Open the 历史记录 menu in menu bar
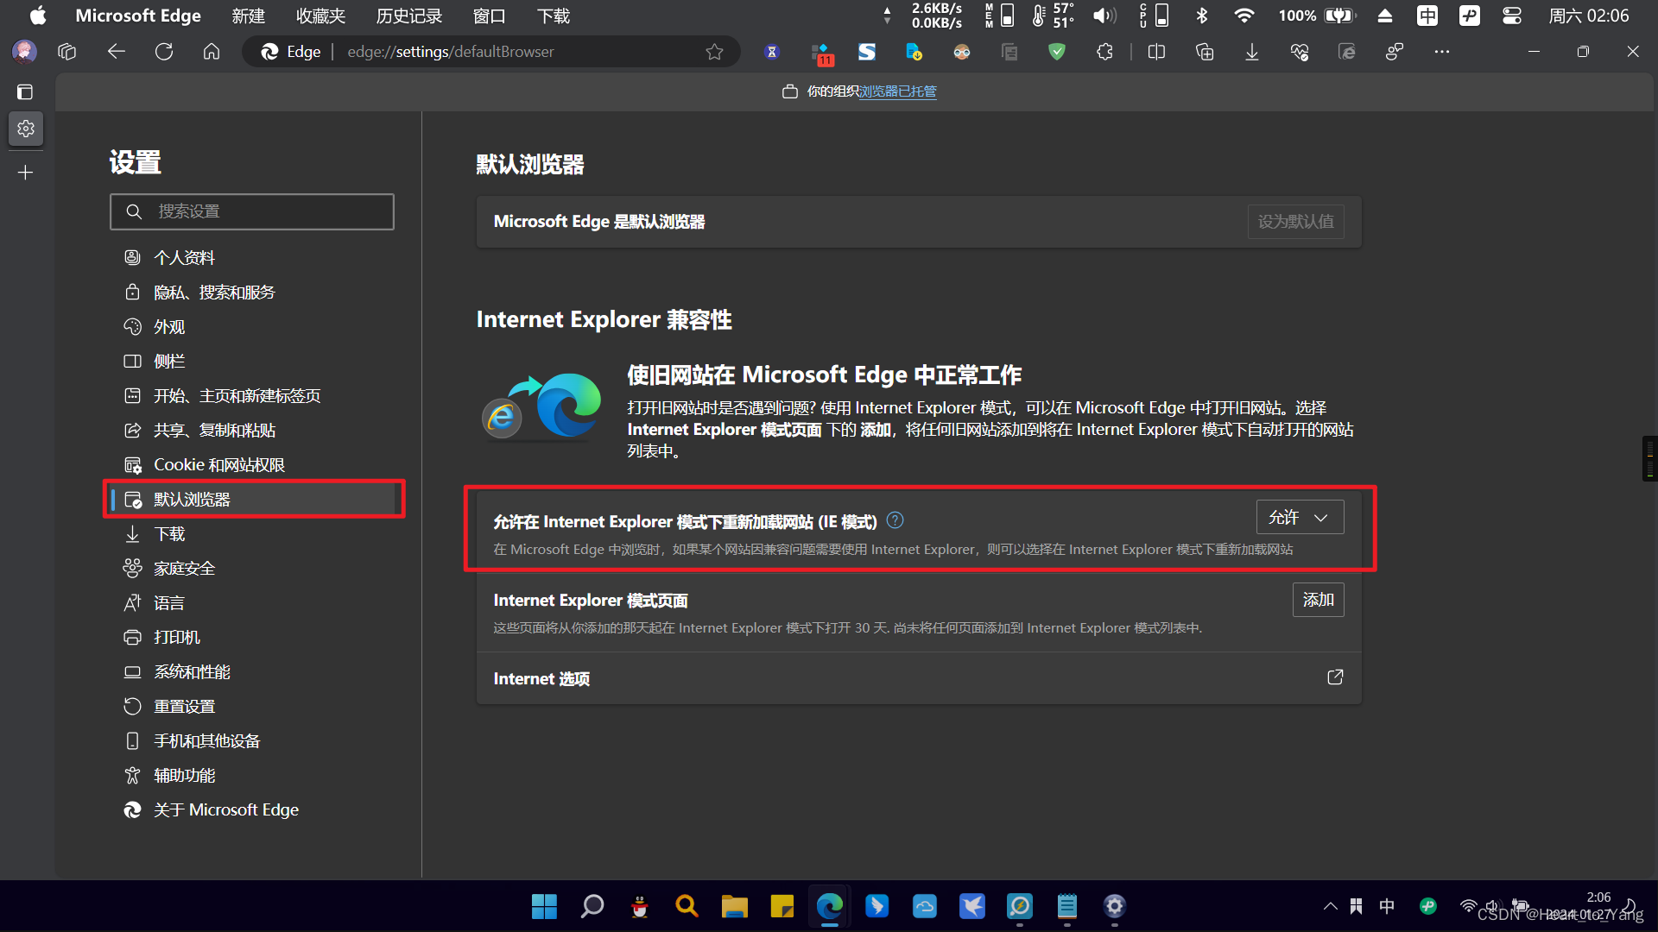This screenshot has height=932, width=1658. (408, 16)
